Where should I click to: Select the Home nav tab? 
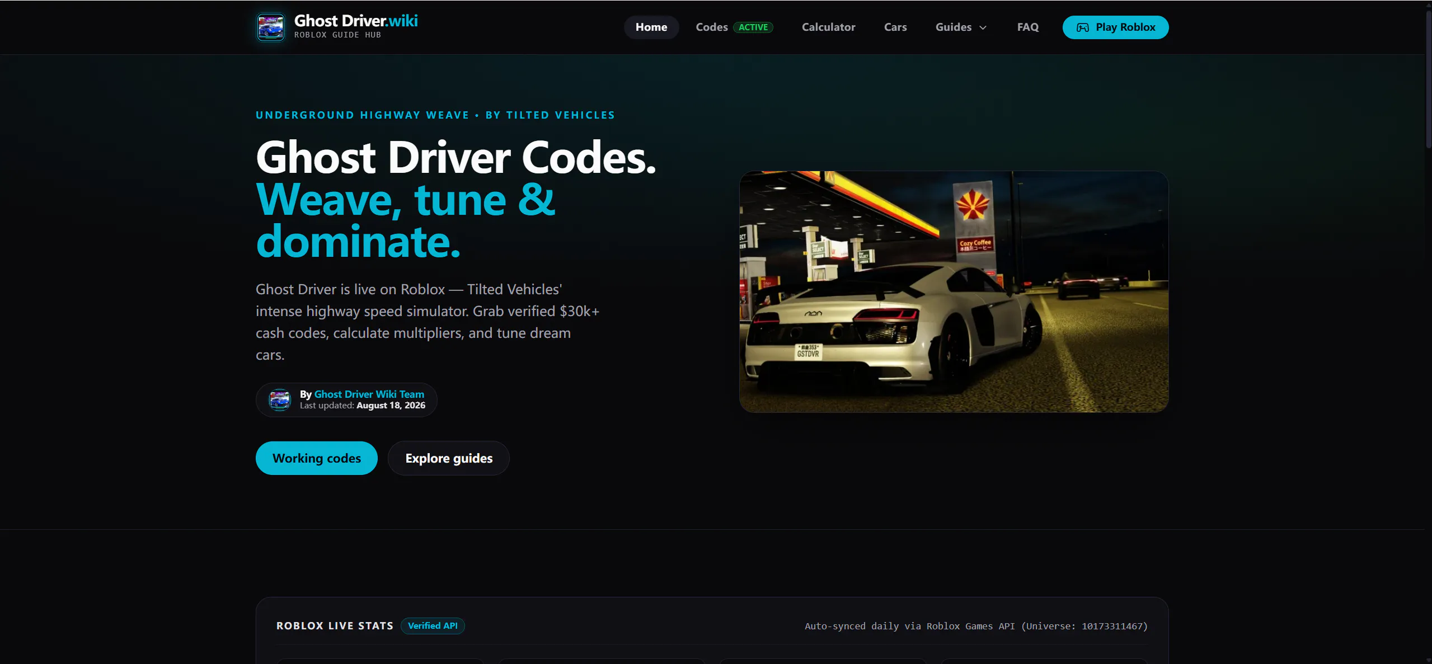[x=651, y=27]
